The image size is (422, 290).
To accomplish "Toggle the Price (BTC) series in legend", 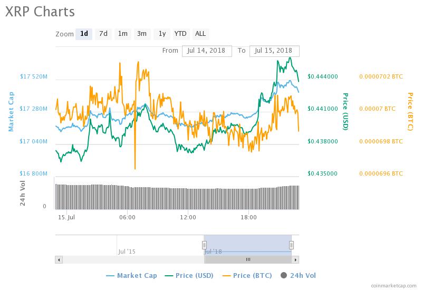I will pos(247,275).
